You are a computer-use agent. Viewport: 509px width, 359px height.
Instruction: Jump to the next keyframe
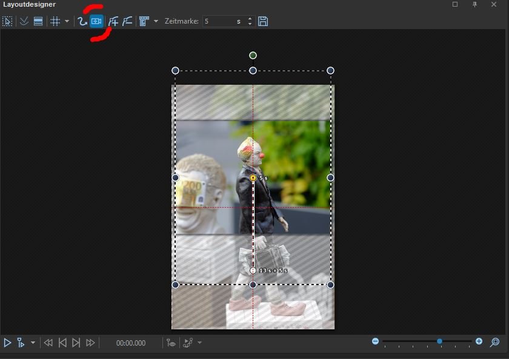click(76, 343)
